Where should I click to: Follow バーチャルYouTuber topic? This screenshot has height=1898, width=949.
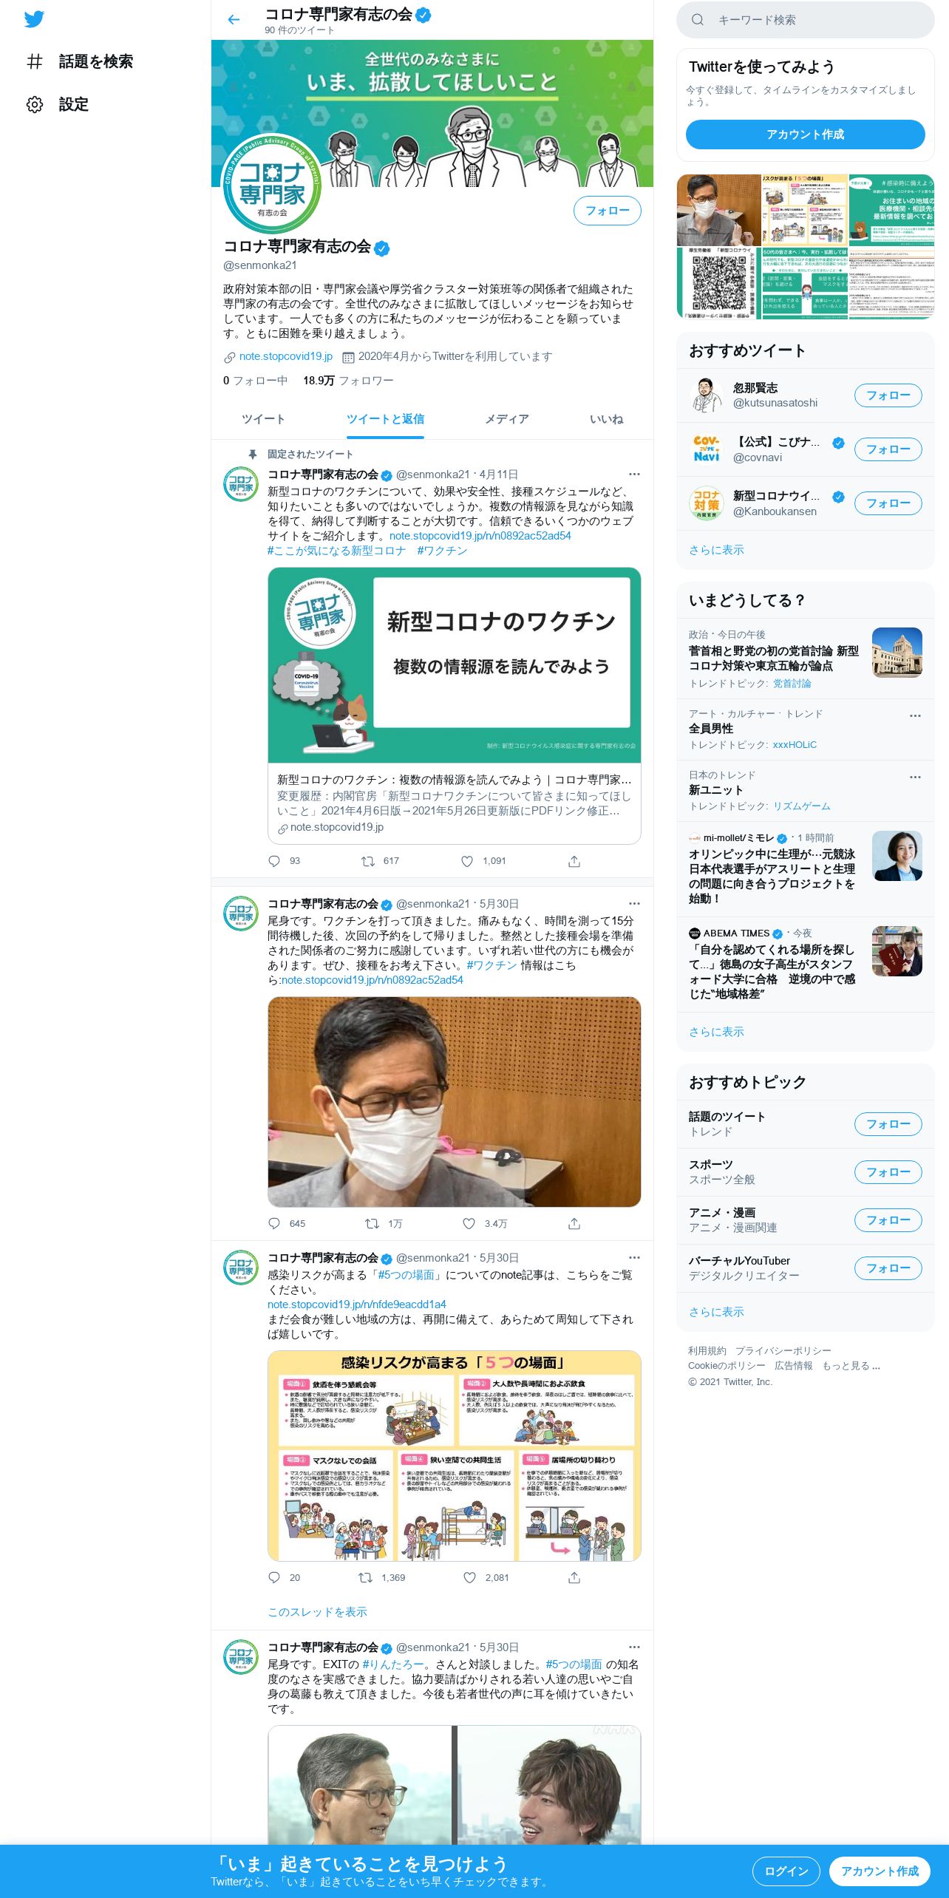[x=888, y=1268]
